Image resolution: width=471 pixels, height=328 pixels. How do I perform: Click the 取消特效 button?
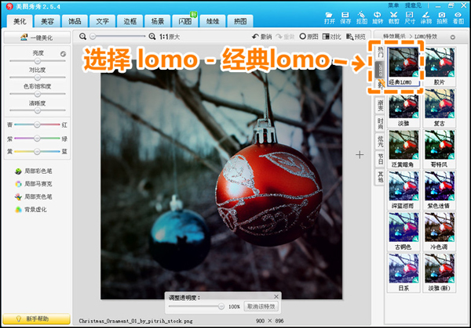pyautogui.click(x=261, y=306)
